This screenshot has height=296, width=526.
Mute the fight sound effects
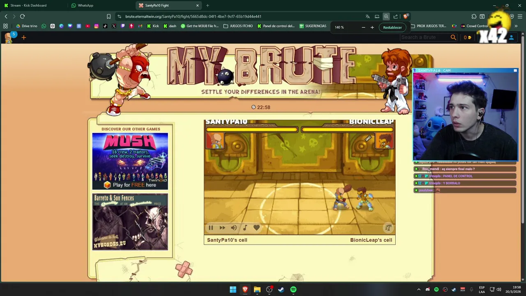[x=234, y=228]
